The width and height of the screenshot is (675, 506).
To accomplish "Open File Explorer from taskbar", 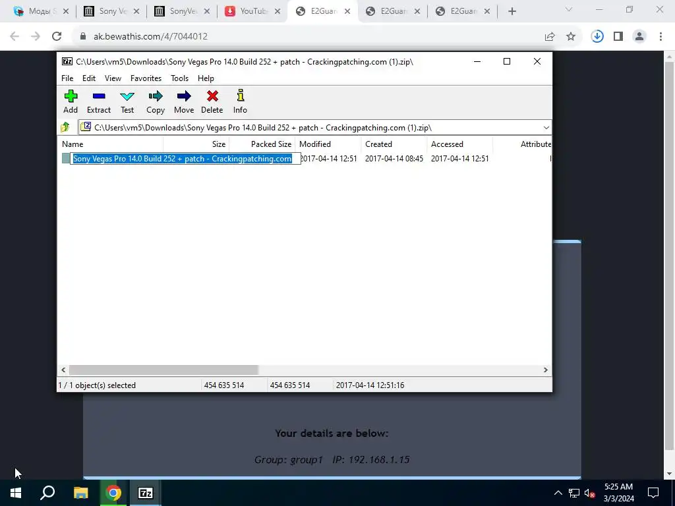I will [80, 493].
